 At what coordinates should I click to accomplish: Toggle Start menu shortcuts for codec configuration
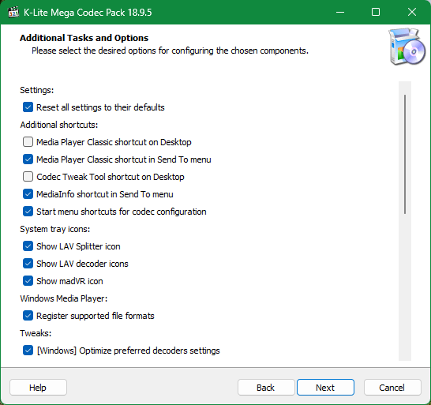pyautogui.click(x=28, y=211)
